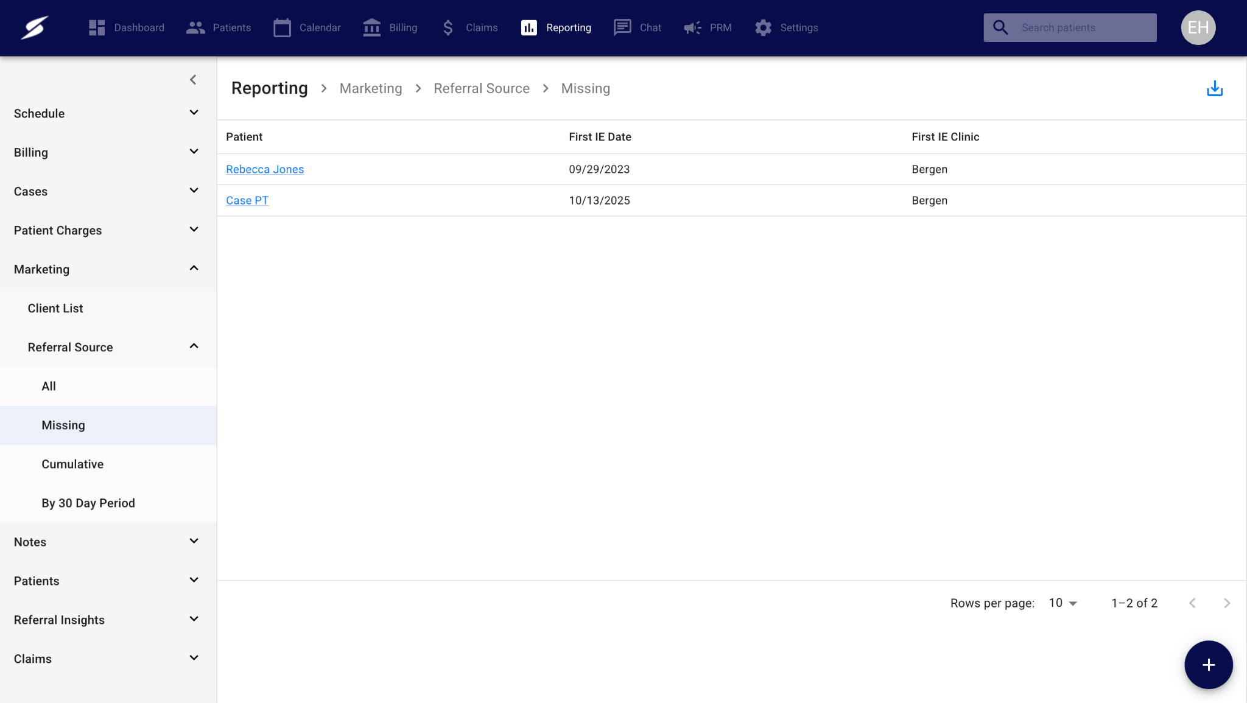Click the app logo icon

(35, 27)
